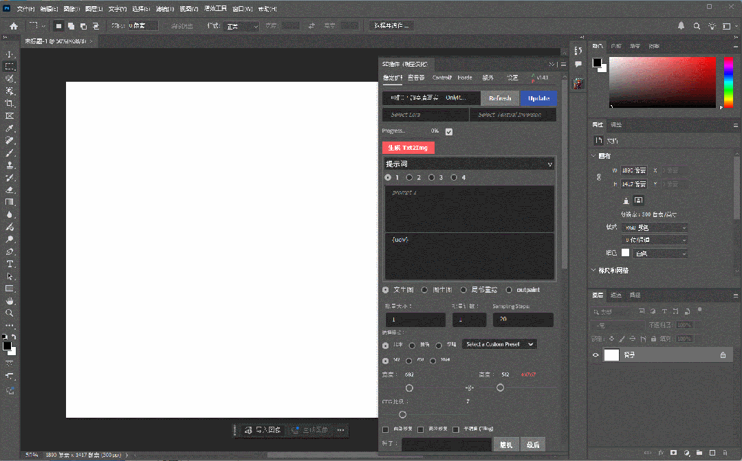Toggle the width-height link icon in Properties
The height and width of the screenshot is (461, 742).
coord(599,177)
